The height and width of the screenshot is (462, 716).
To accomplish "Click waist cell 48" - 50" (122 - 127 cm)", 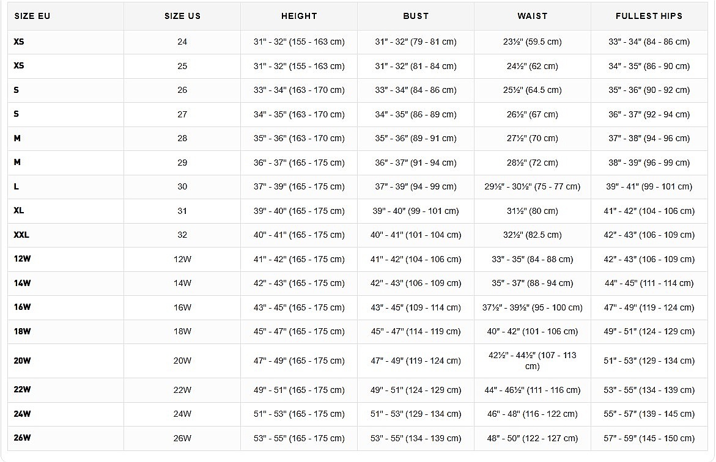I will pyautogui.click(x=532, y=438).
